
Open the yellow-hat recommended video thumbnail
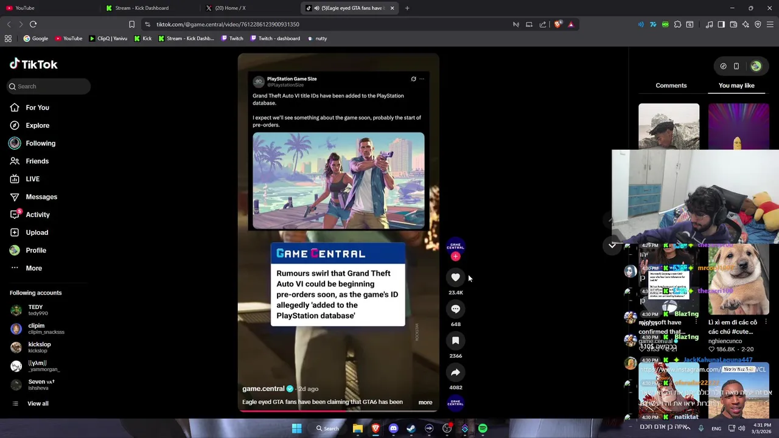pyautogui.click(x=738, y=127)
